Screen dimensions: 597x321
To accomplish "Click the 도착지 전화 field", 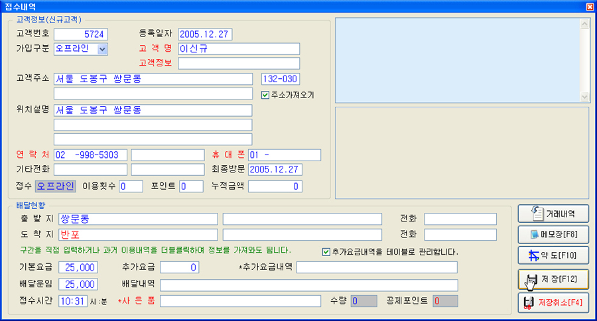I will (461, 235).
